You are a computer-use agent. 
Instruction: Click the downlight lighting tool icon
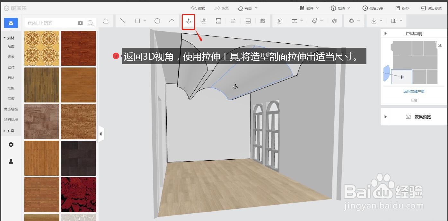pos(233,21)
